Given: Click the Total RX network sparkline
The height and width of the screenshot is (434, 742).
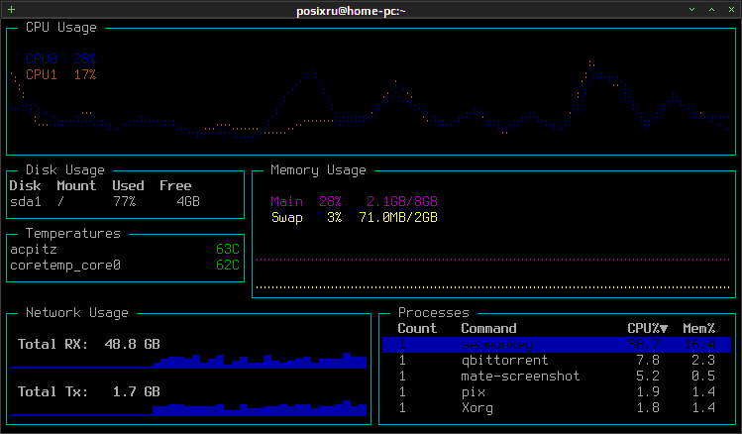Looking at the screenshot, I should click(188, 361).
